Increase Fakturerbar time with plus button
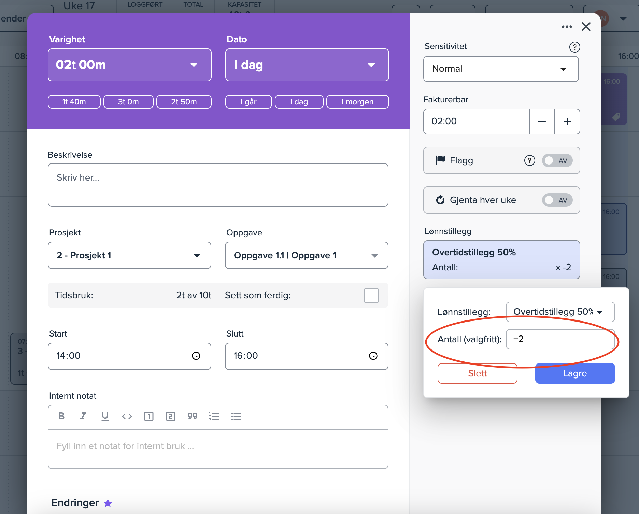Viewport: 639px width, 514px height. 567,122
